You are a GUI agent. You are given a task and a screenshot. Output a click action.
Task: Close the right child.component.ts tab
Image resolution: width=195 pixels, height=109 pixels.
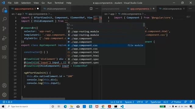coord(184,8)
